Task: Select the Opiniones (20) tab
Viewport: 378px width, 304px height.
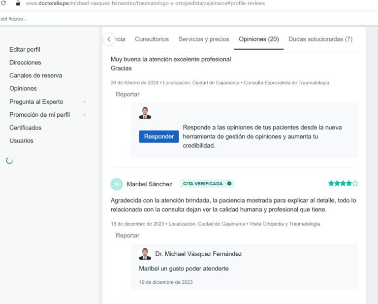Action: click(259, 39)
